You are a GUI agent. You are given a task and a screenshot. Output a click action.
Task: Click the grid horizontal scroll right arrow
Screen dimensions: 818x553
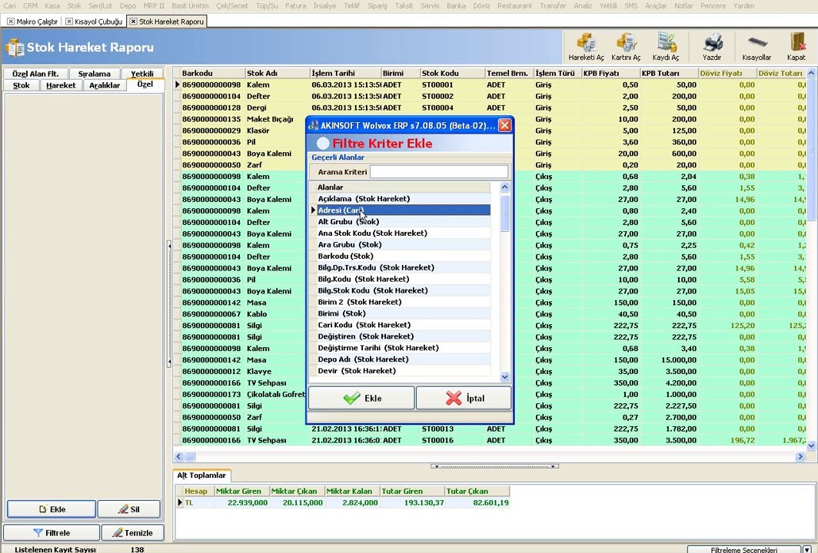pos(800,456)
